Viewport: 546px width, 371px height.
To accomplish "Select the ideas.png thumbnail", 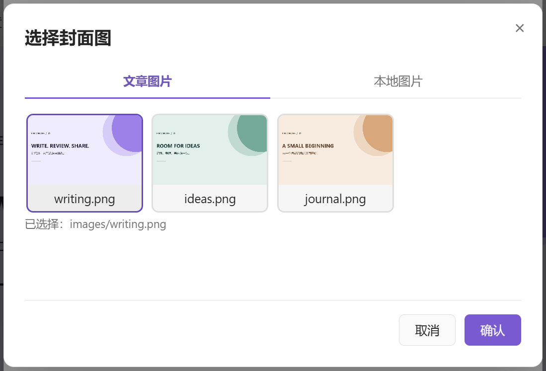I will pos(210,163).
